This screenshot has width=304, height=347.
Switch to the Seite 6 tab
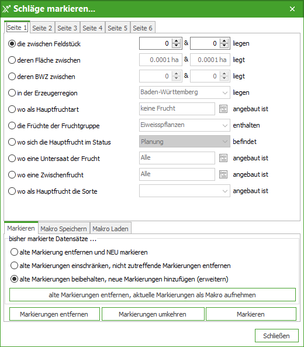143,28
